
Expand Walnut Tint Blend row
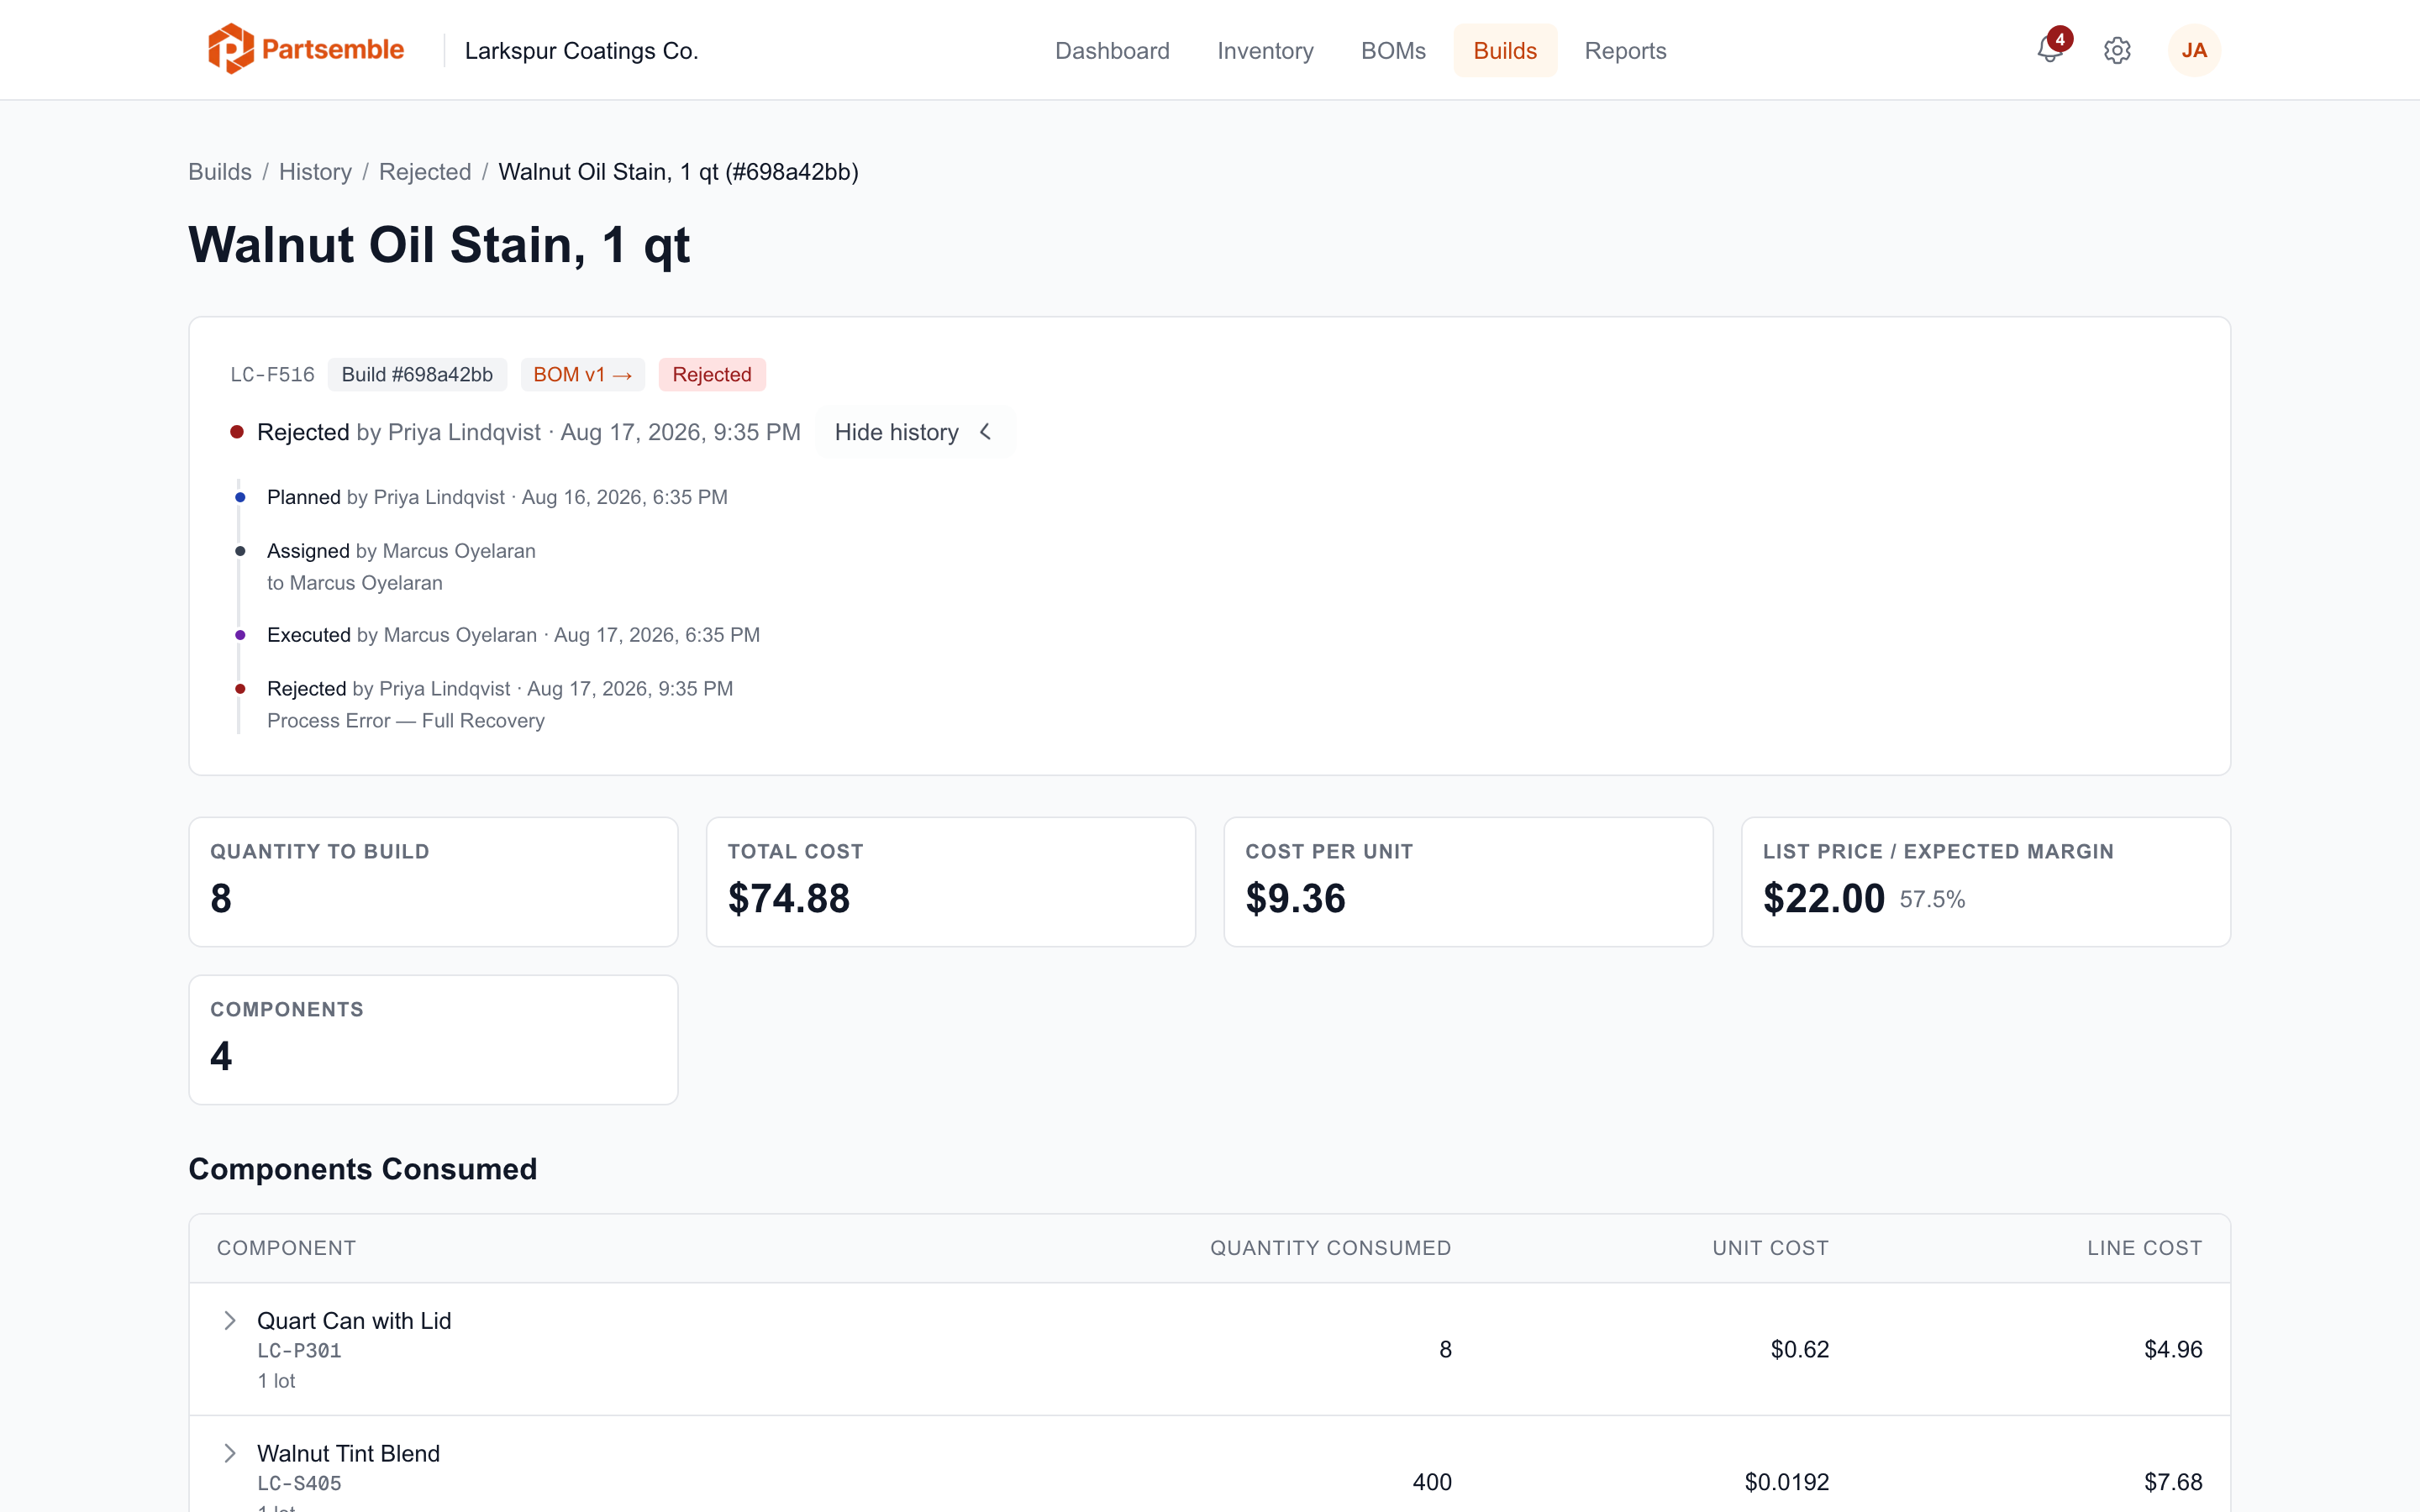click(x=230, y=1453)
